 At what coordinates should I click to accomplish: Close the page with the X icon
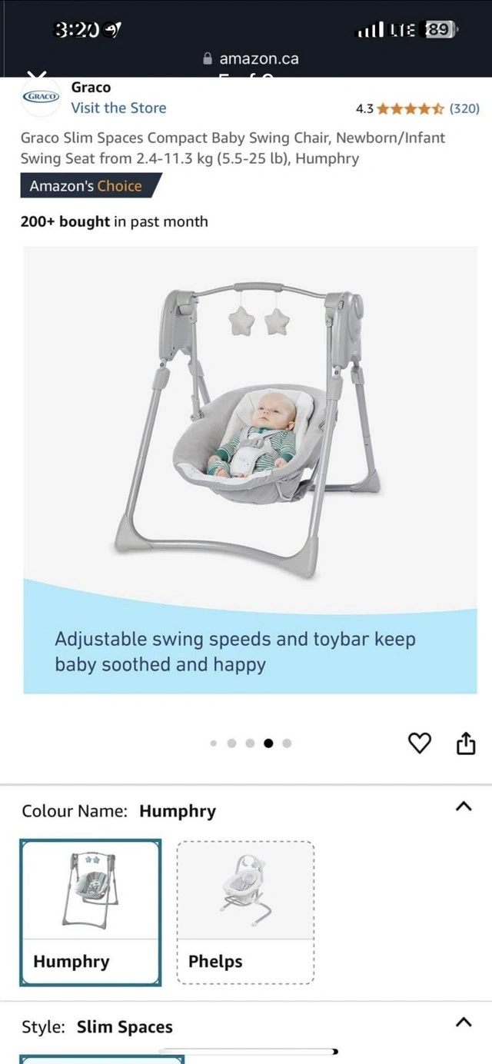37,75
